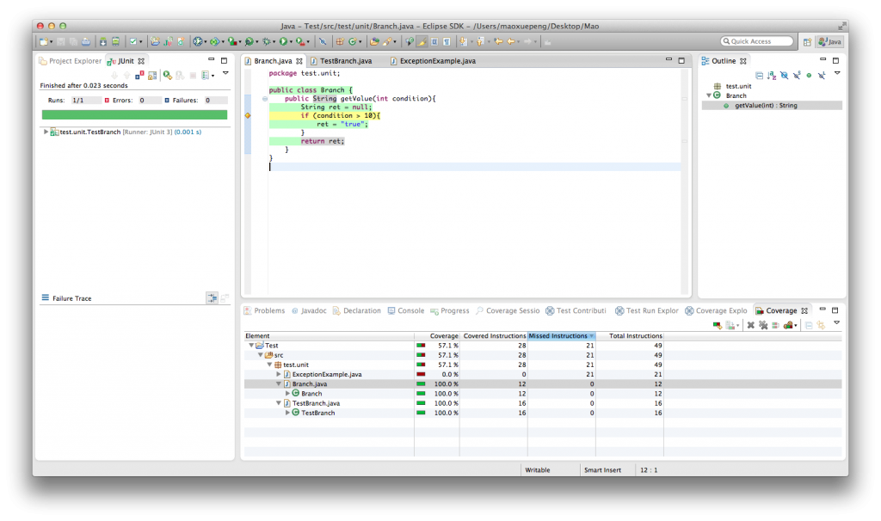
Task: Expand ExceptionExample.java in Coverage tree
Action: 279,374
